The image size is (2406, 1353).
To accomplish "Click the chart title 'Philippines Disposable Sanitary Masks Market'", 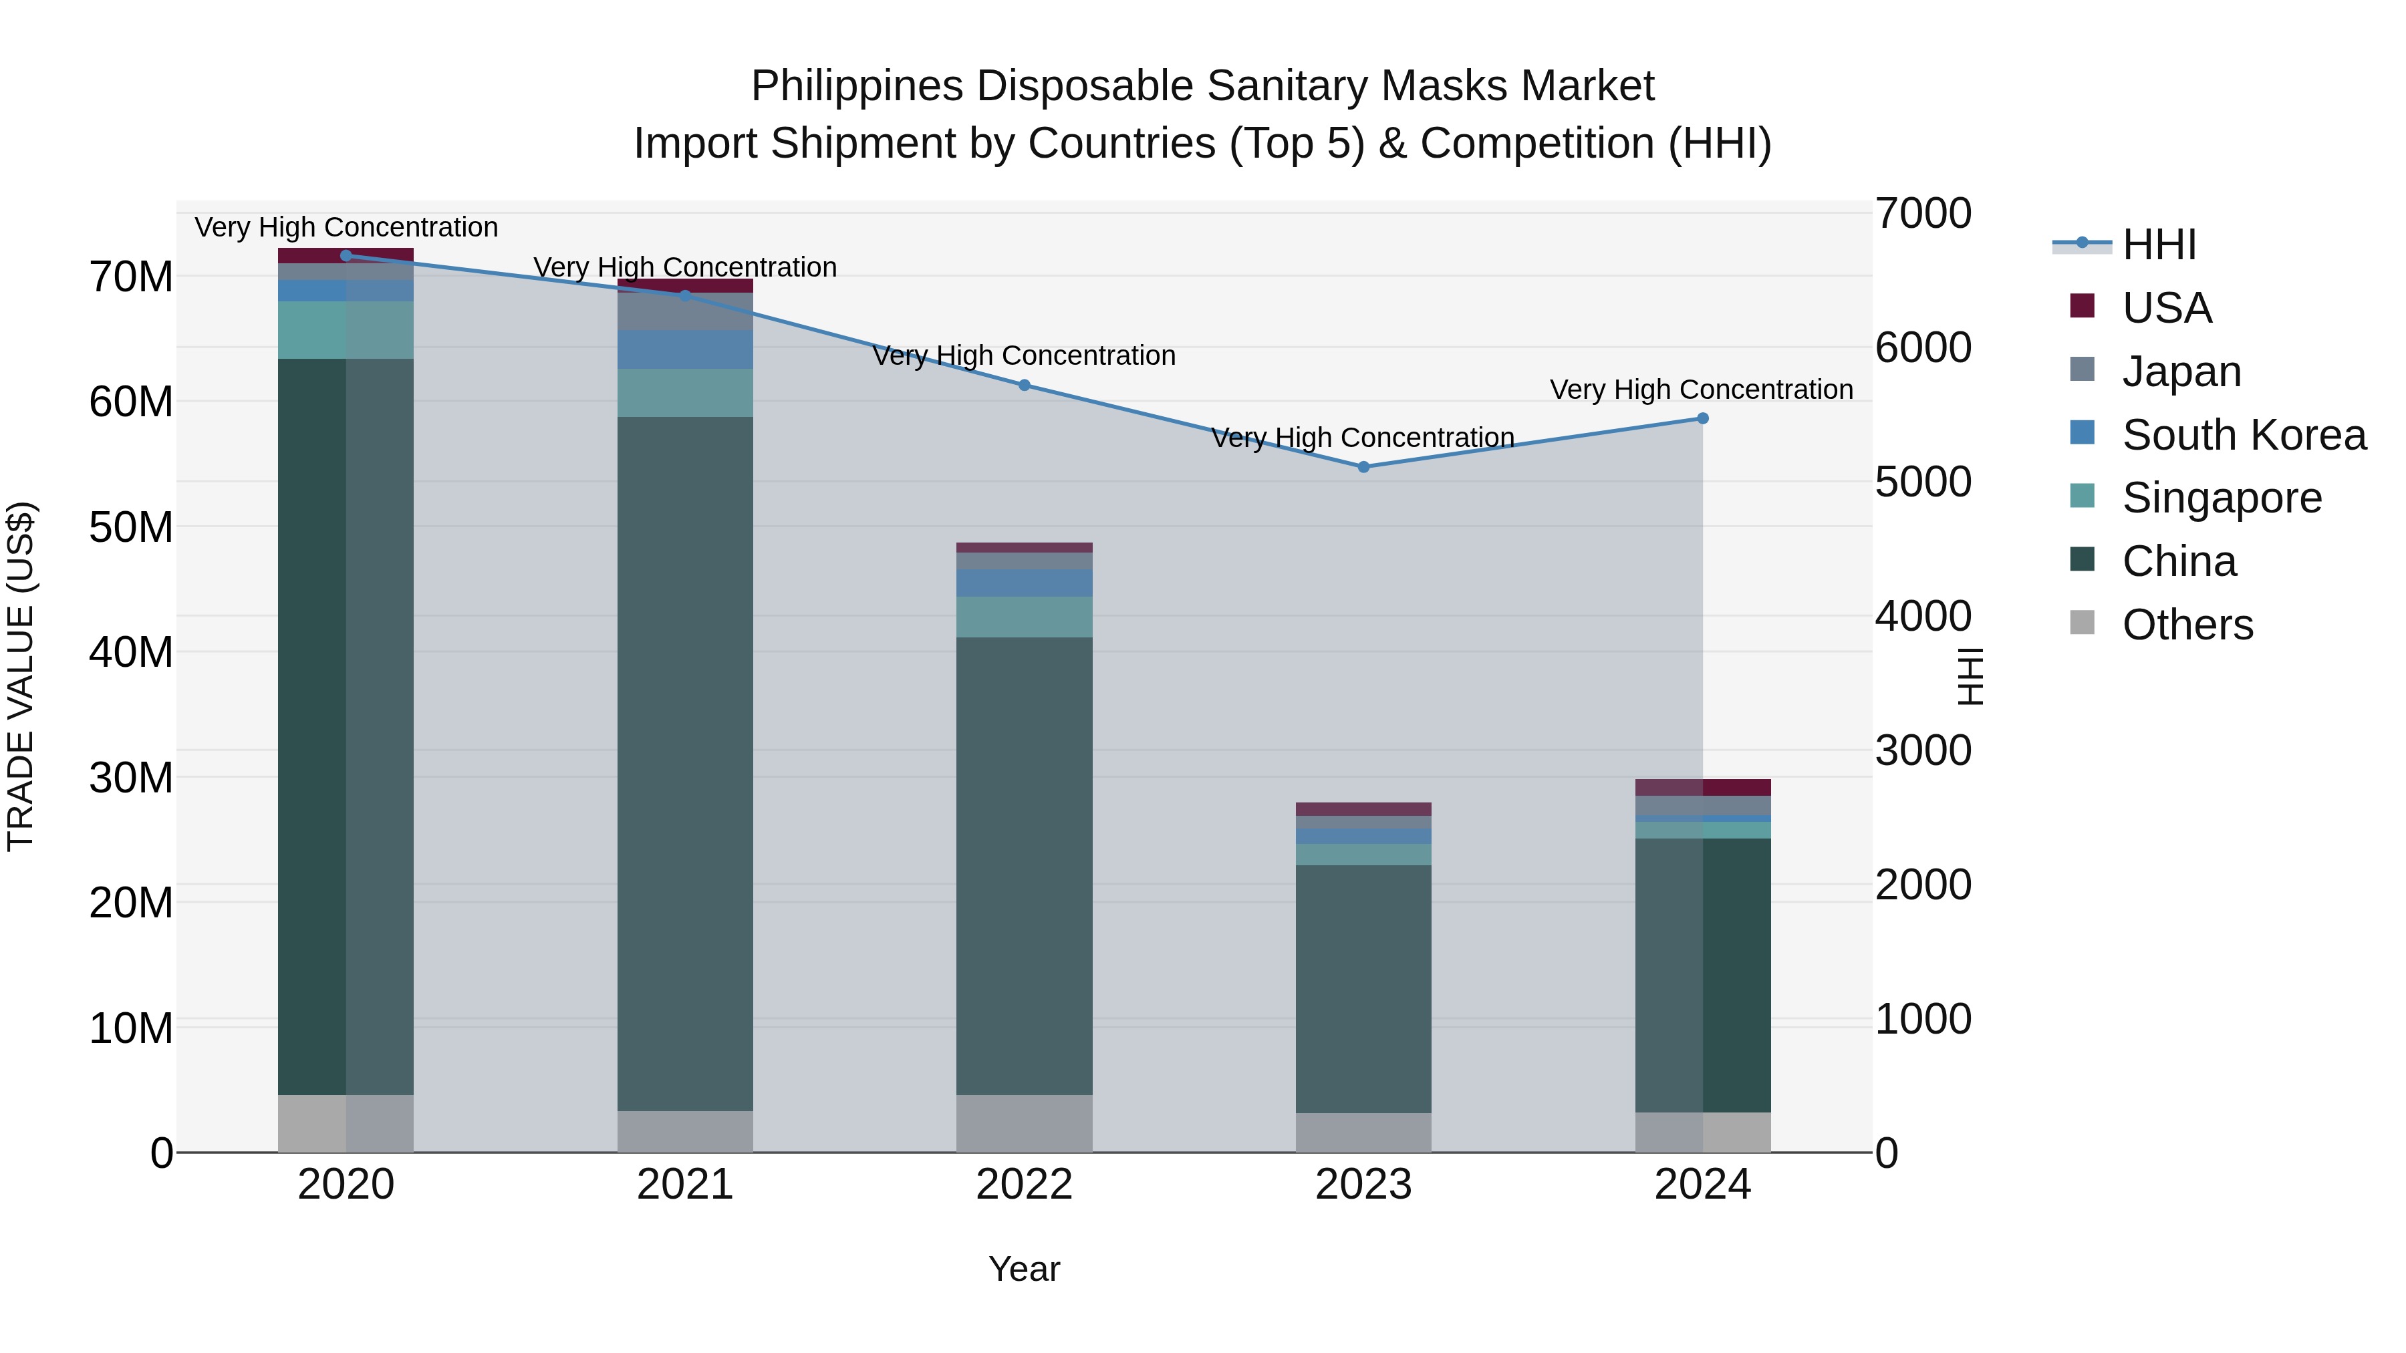I will pos(1203,86).
